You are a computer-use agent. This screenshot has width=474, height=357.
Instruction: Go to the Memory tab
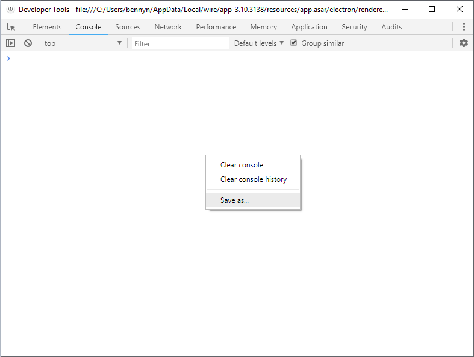click(x=264, y=27)
